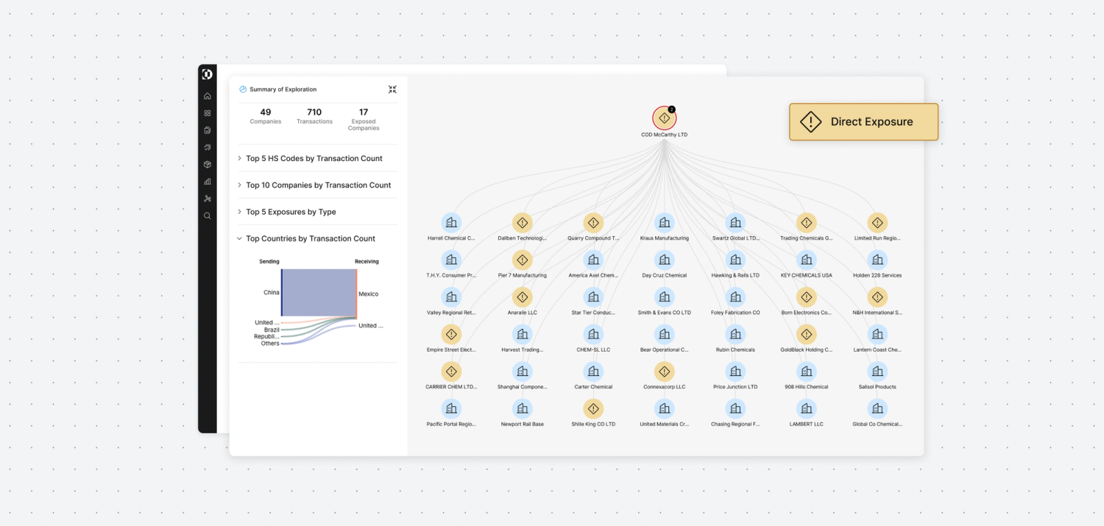The image size is (1104, 526).
Task: Select the Limited Run Regional exposure node
Action: coord(877,223)
